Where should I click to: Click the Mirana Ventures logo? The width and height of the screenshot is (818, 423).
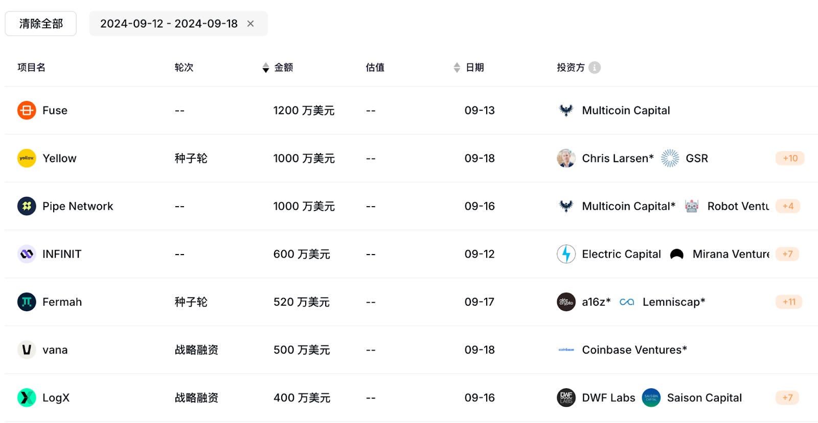coord(677,254)
